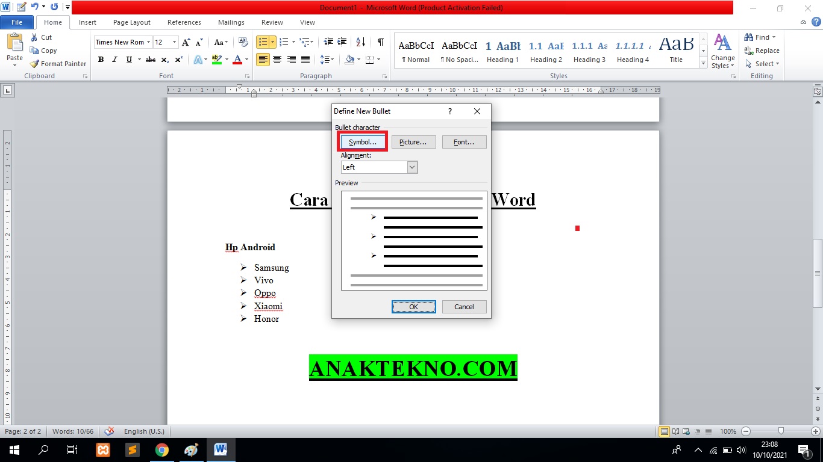Click the taskbar Search icon
Viewport: 823px width, 462px height.
pos(43,449)
